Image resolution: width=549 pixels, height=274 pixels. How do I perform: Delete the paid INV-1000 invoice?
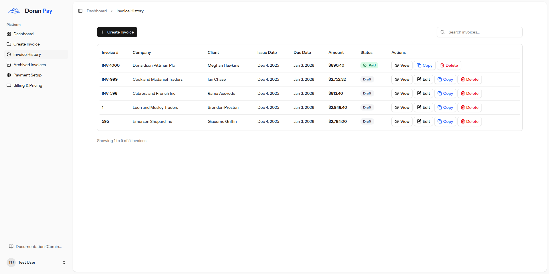(x=449, y=65)
